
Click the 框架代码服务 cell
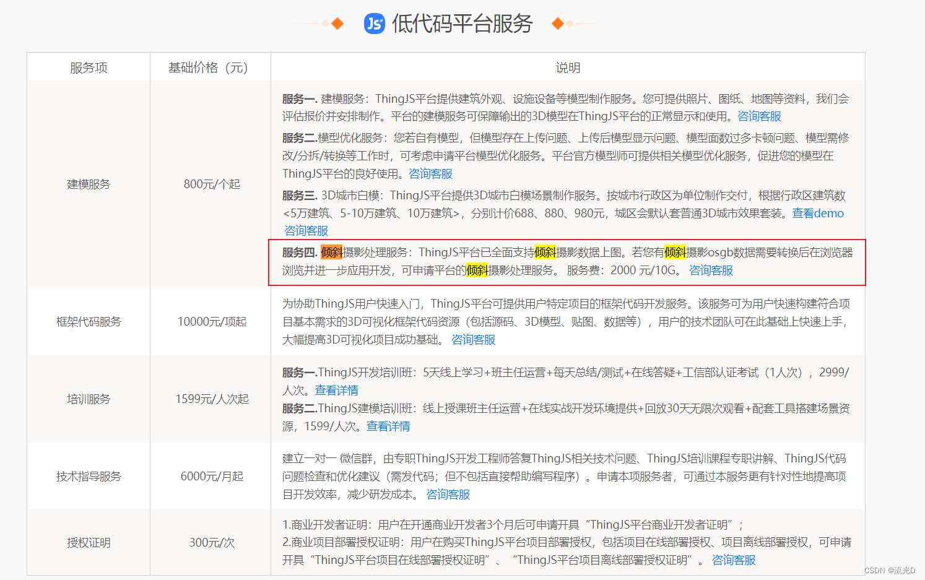(89, 321)
